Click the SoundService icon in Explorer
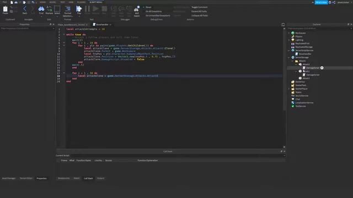Image resolution: width=353 pixels, height=198 pixels. click(x=293, y=96)
